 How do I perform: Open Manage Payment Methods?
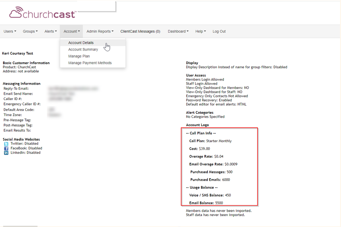pyautogui.click(x=90, y=63)
